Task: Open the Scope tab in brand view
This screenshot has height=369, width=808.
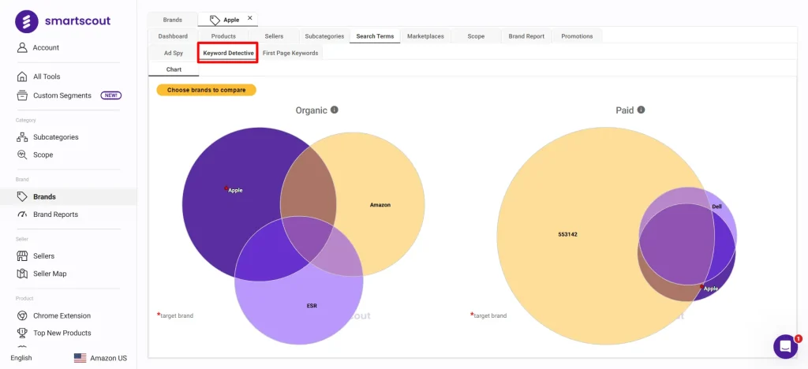Action: (476, 36)
